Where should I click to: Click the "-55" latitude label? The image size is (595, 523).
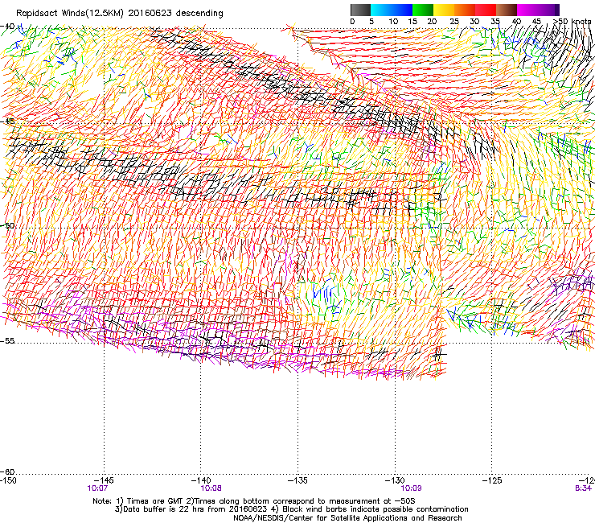point(7,340)
